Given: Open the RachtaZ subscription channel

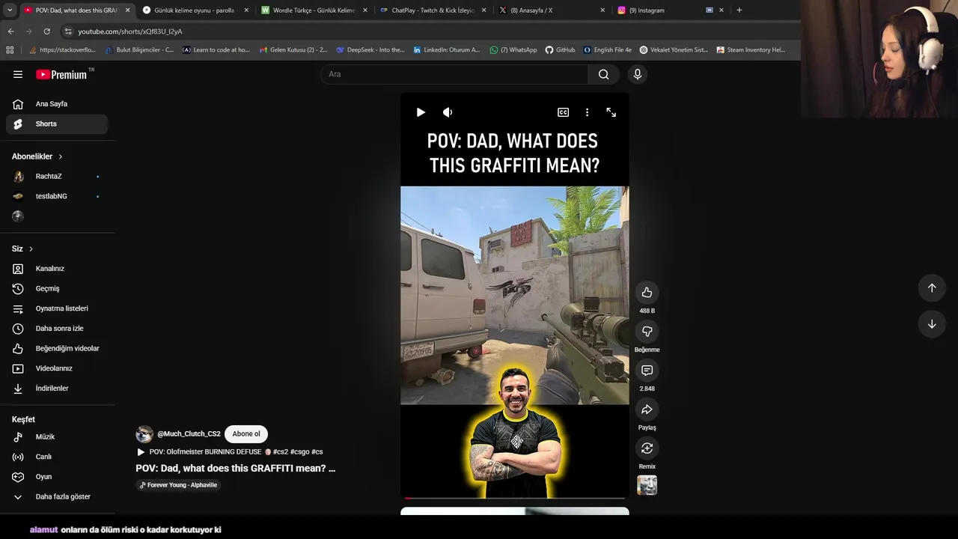Looking at the screenshot, I should (57, 177).
